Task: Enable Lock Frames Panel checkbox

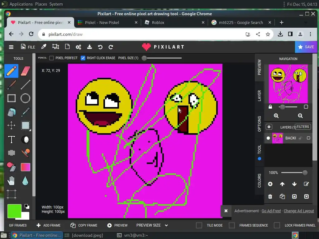Action: [x=277, y=225]
